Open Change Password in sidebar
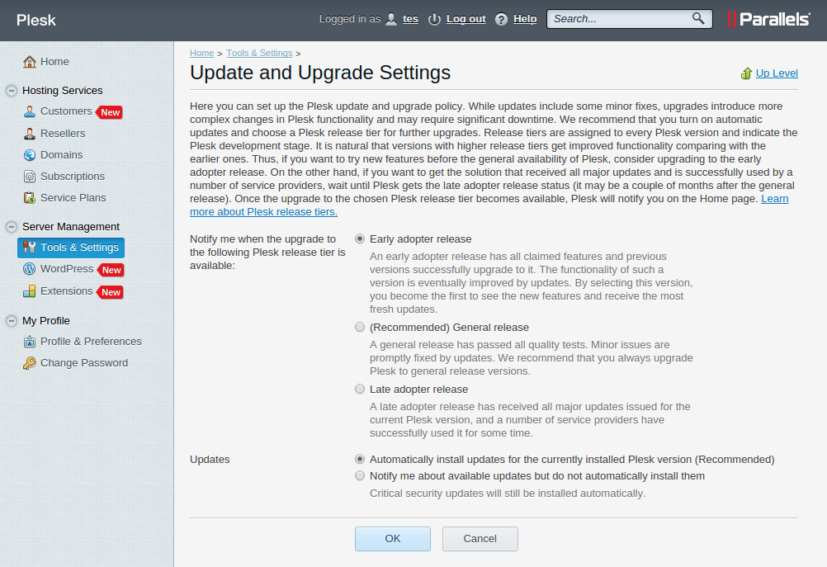This screenshot has width=827, height=567. click(84, 363)
